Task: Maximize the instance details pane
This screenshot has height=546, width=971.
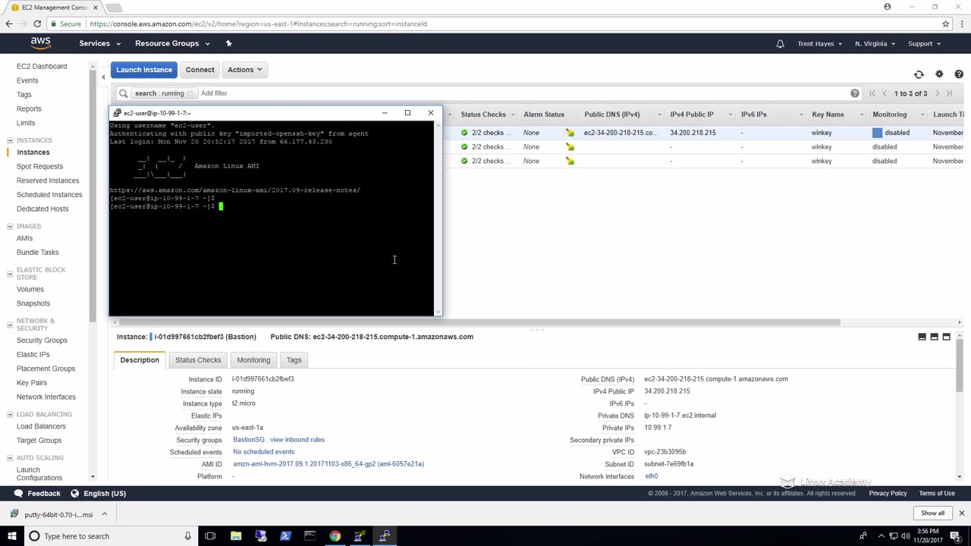Action: click(x=946, y=337)
